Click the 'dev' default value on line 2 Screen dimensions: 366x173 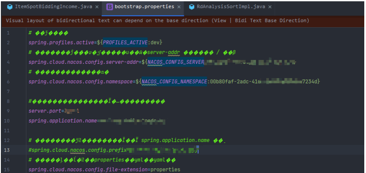pos(155,43)
